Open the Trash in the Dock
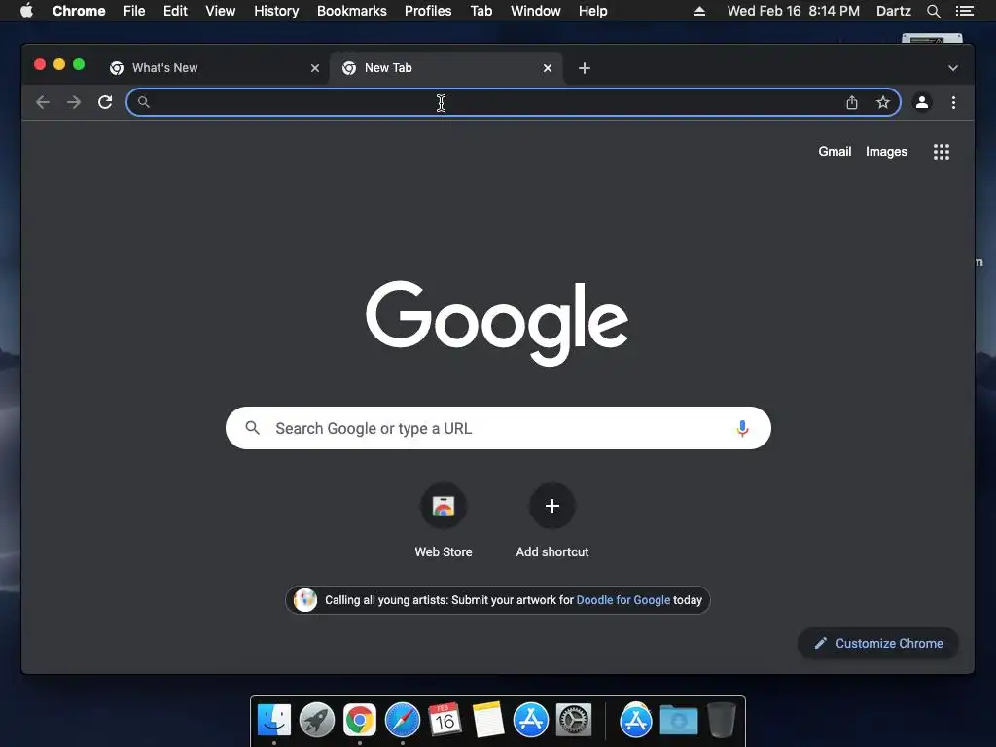The height and width of the screenshot is (747, 996). click(x=721, y=721)
